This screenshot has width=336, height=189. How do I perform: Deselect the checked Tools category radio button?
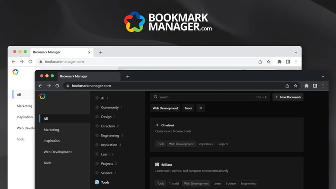tap(97, 182)
